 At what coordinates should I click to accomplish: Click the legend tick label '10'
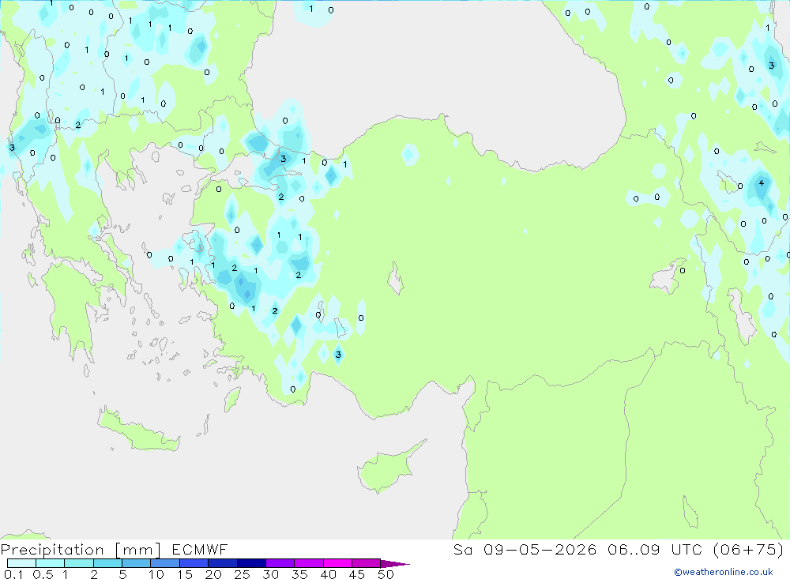click(156, 574)
